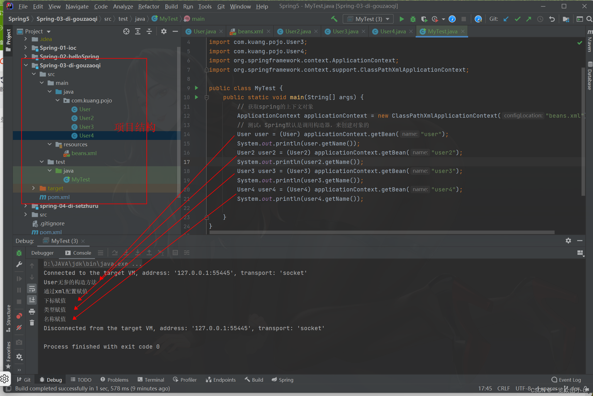
Task: Collapse the resources folder in tree
Action: [x=50, y=144]
